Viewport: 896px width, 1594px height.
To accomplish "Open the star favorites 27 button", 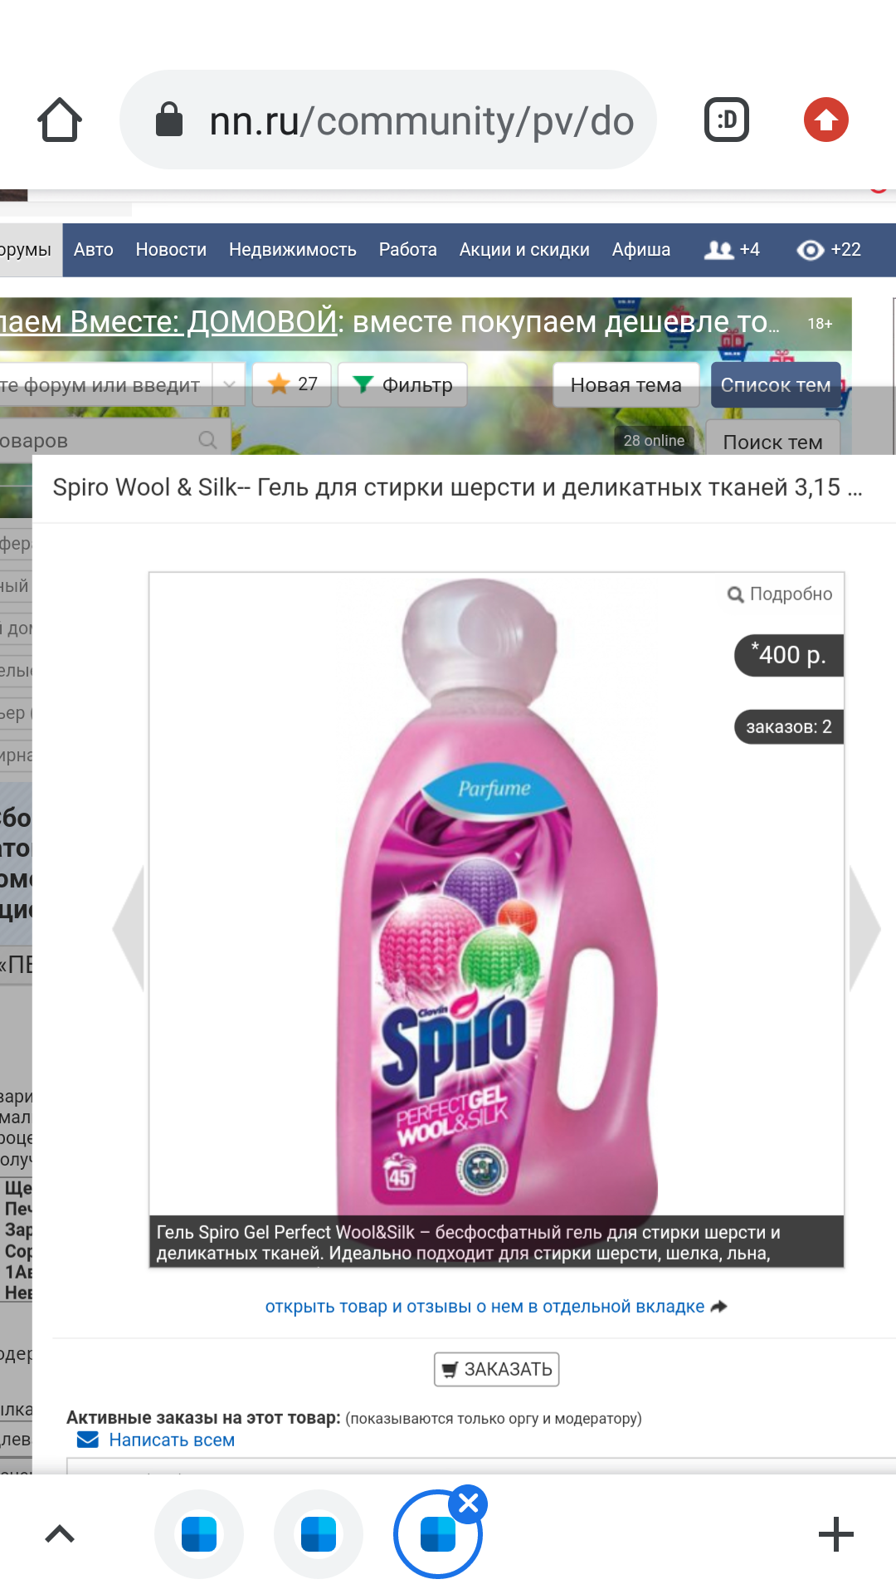I will click(x=292, y=384).
